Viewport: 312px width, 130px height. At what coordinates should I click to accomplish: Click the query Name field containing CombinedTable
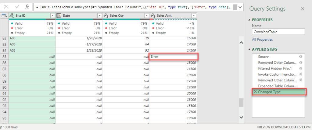coord(278,31)
